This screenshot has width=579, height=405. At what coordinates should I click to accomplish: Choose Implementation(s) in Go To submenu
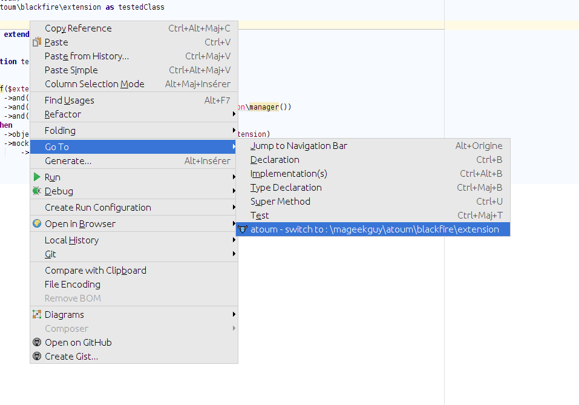pyautogui.click(x=373, y=174)
